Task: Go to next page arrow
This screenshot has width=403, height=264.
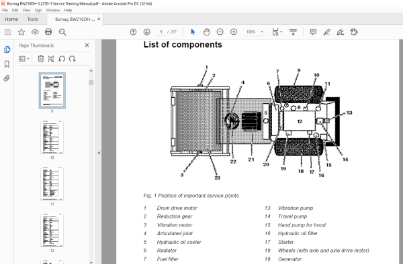Action: click(x=146, y=32)
